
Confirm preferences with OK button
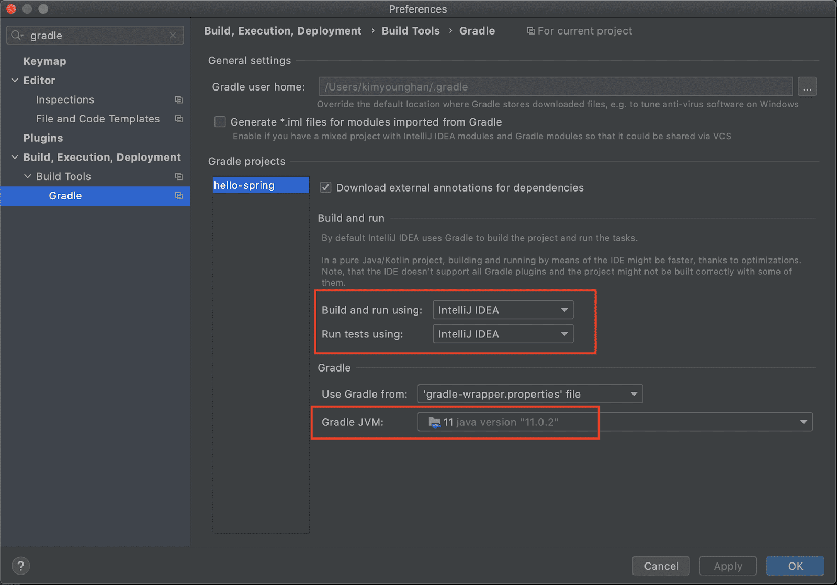pyautogui.click(x=796, y=566)
